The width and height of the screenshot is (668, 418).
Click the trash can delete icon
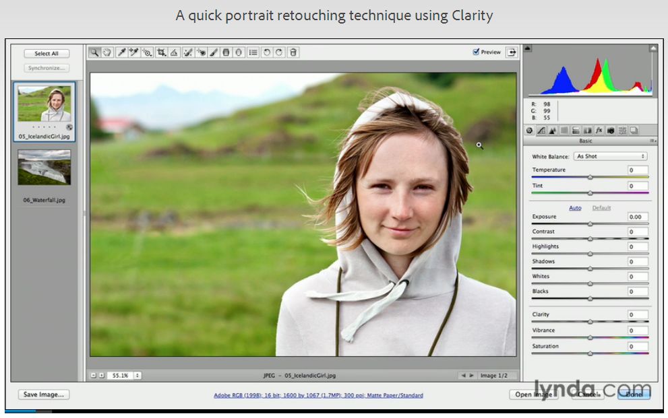point(293,52)
